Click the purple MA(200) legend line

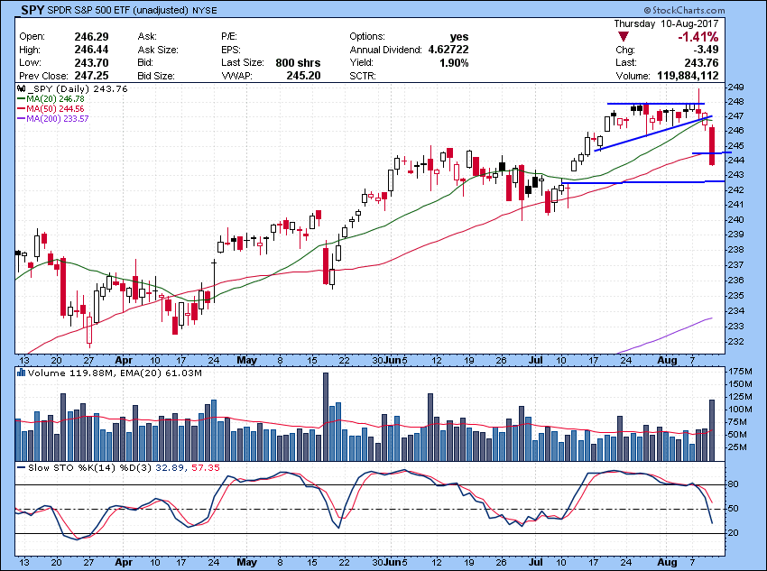(21, 119)
